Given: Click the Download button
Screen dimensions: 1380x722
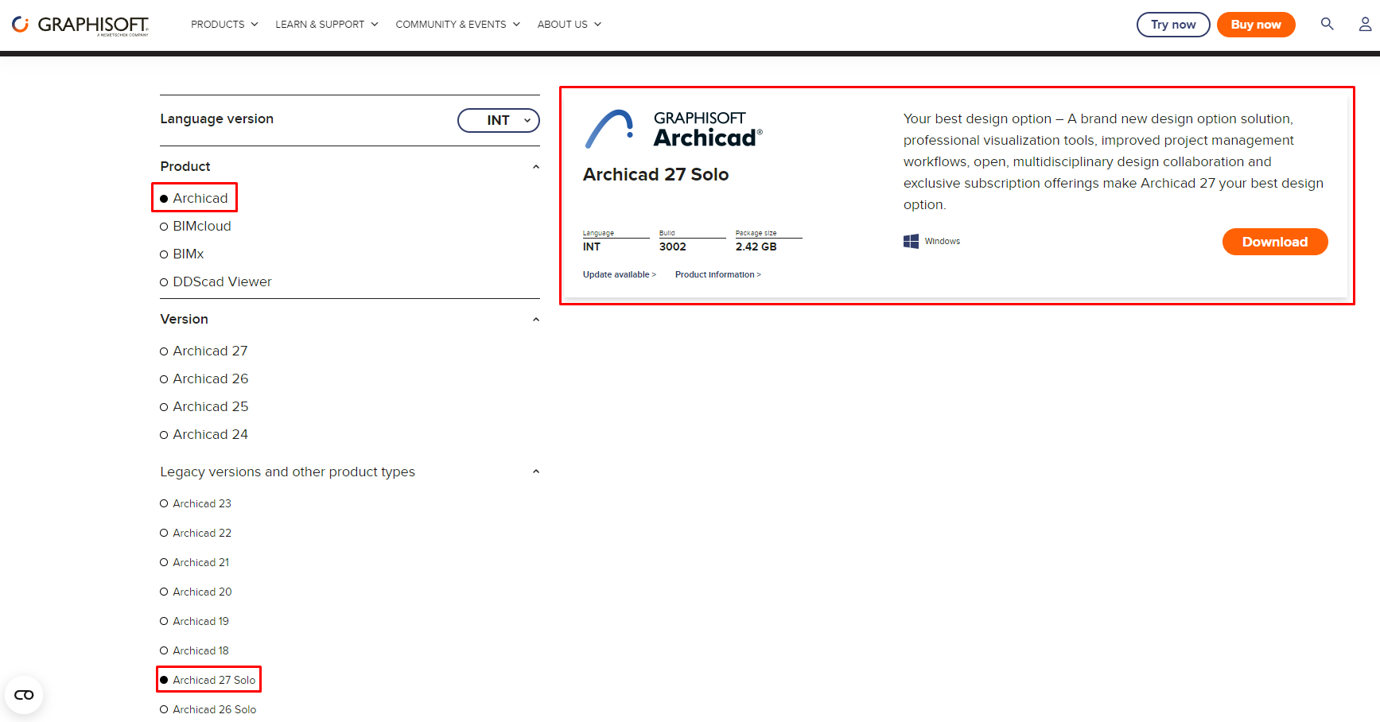Looking at the screenshot, I should (1274, 241).
